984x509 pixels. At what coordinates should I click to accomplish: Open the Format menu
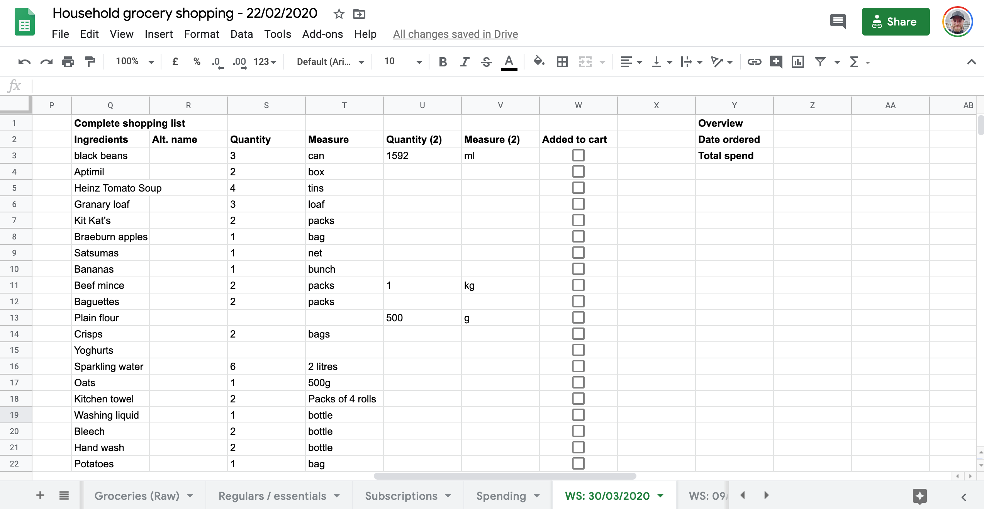(202, 34)
